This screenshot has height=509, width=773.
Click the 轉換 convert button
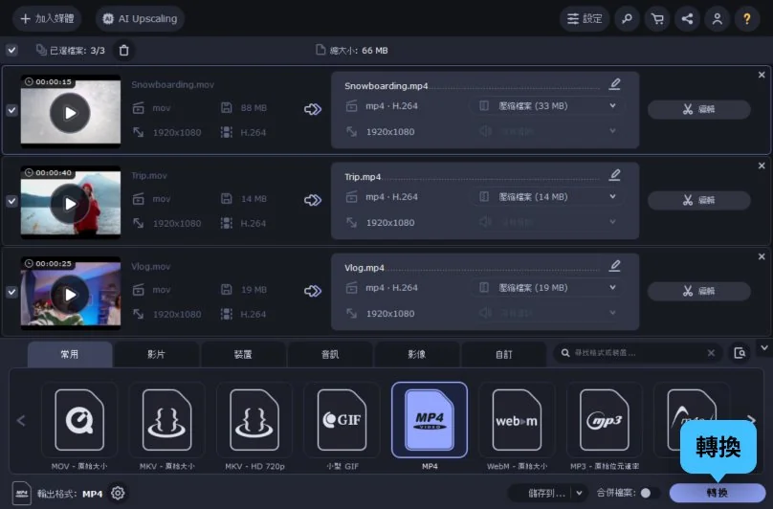pos(717,493)
